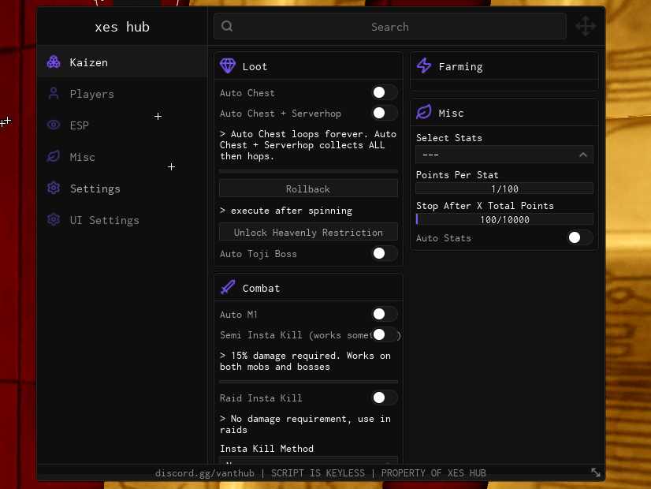Switch to the Players tab
The height and width of the screenshot is (489, 651).
122,94
